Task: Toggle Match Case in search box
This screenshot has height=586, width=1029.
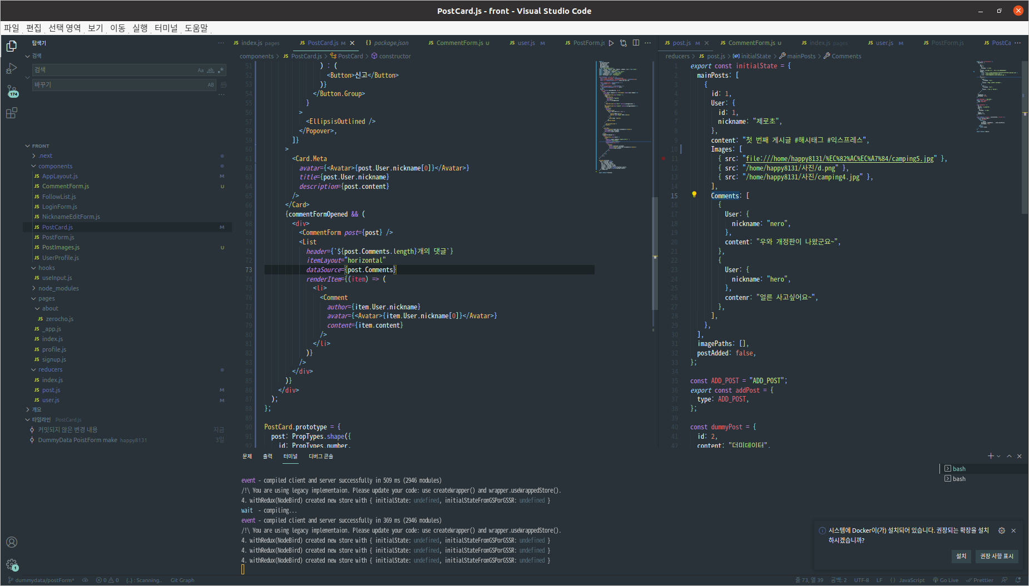Action: pos(200,70)
